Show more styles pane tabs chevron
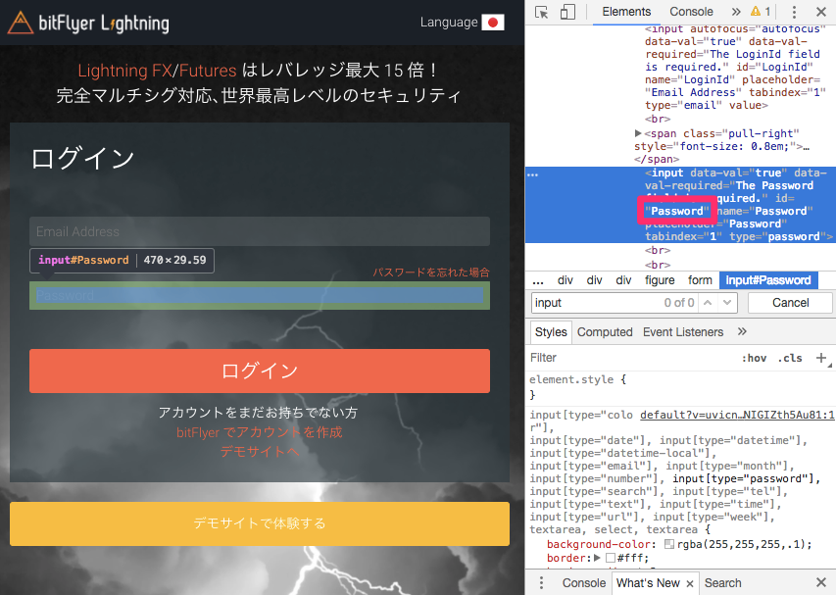The width and height of the screenshot is (836, 595). click(742, 331)
